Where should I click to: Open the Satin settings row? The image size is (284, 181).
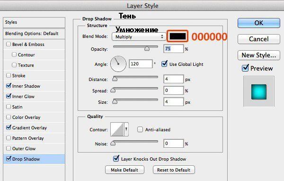click(x=34, y=107)
